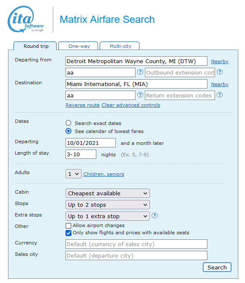Open the Adults count dropdown

pos(73,174)
